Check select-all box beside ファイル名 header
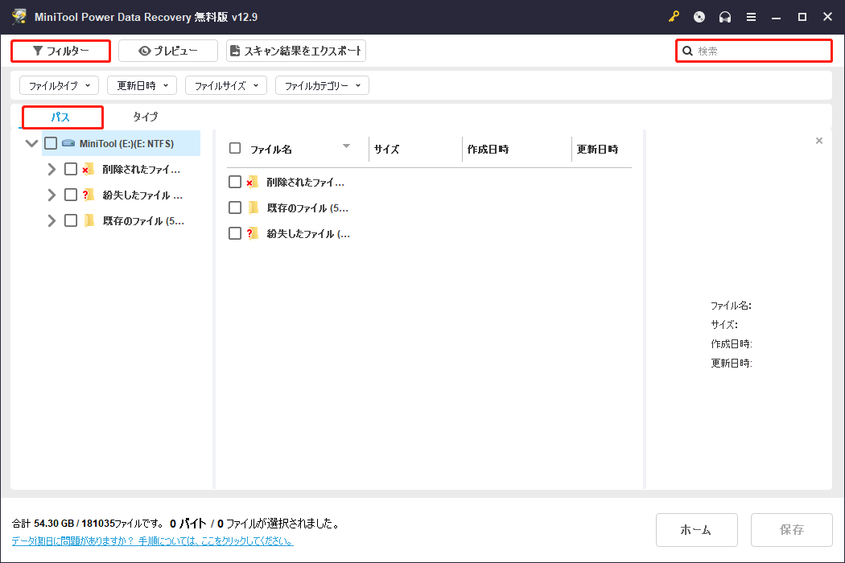This screenshot has width=845, height=563. 235,148
